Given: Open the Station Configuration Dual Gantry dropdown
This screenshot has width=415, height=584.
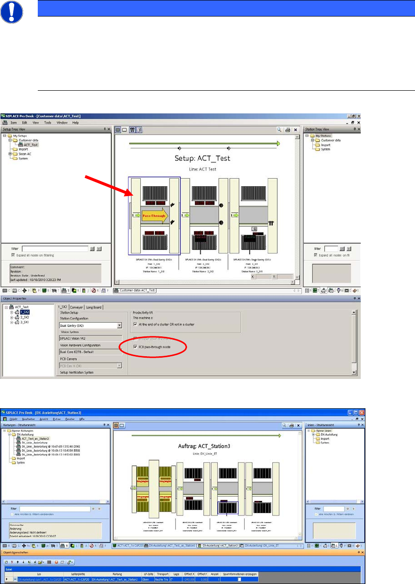Looking at the screenshot, I should (x=119, y=326).
